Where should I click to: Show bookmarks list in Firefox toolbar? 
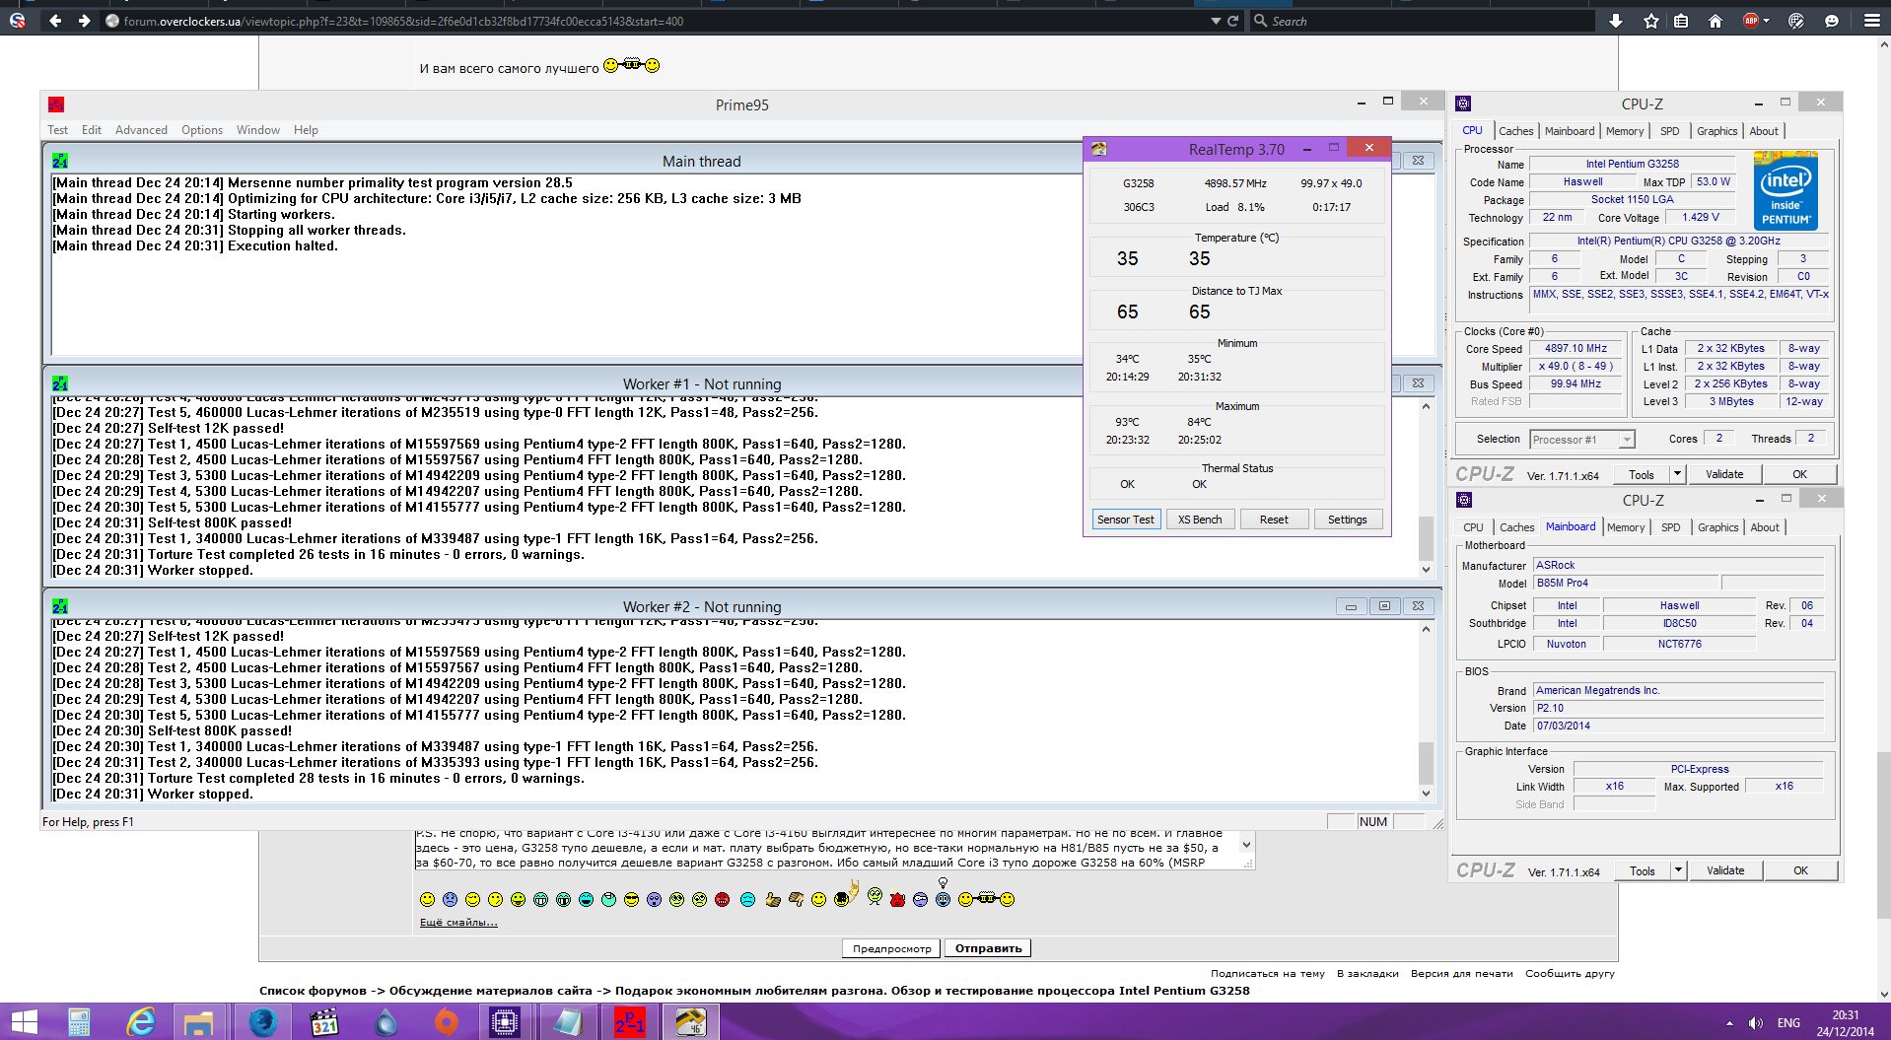(x=1681, y=21)
